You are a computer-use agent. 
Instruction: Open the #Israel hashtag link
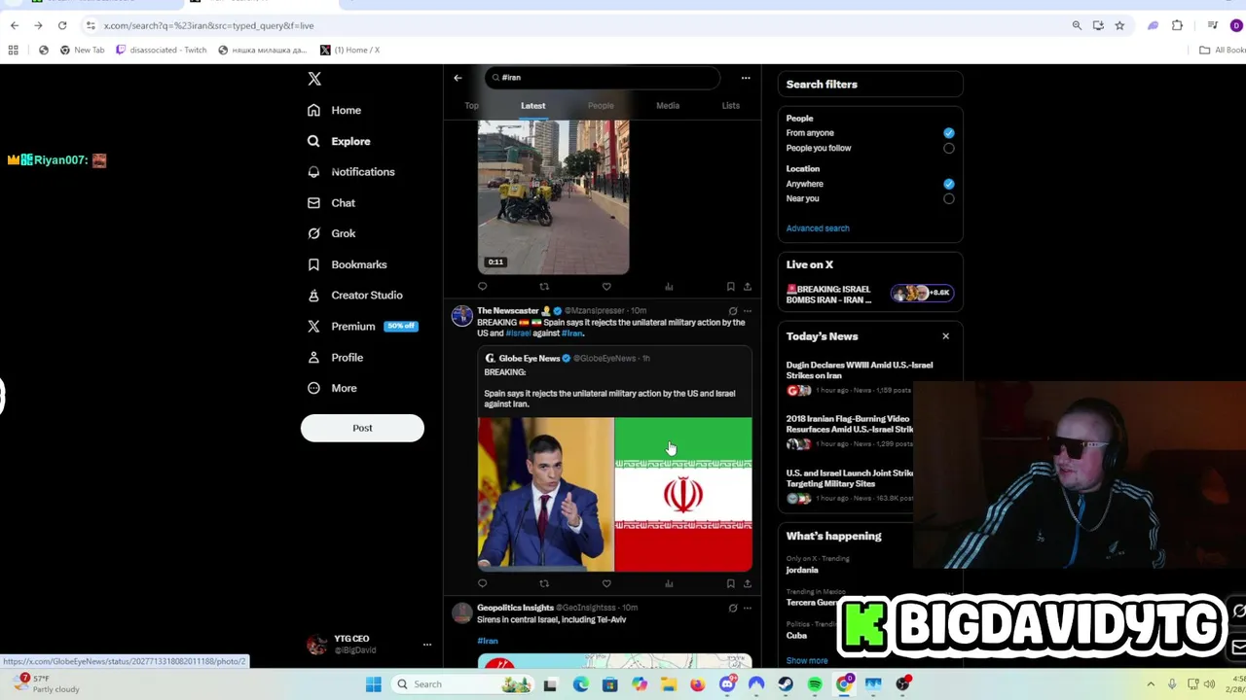pyautogui.click(x=518, y=333)
